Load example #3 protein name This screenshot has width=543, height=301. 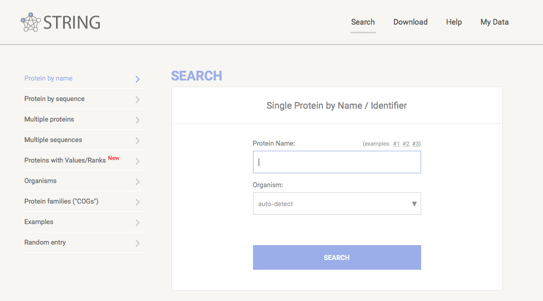point(416,144)
